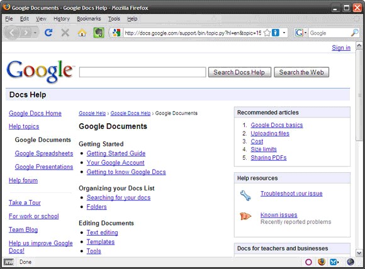Visit the Help forum link
365x269 pixels.
[x=23, y=180]
